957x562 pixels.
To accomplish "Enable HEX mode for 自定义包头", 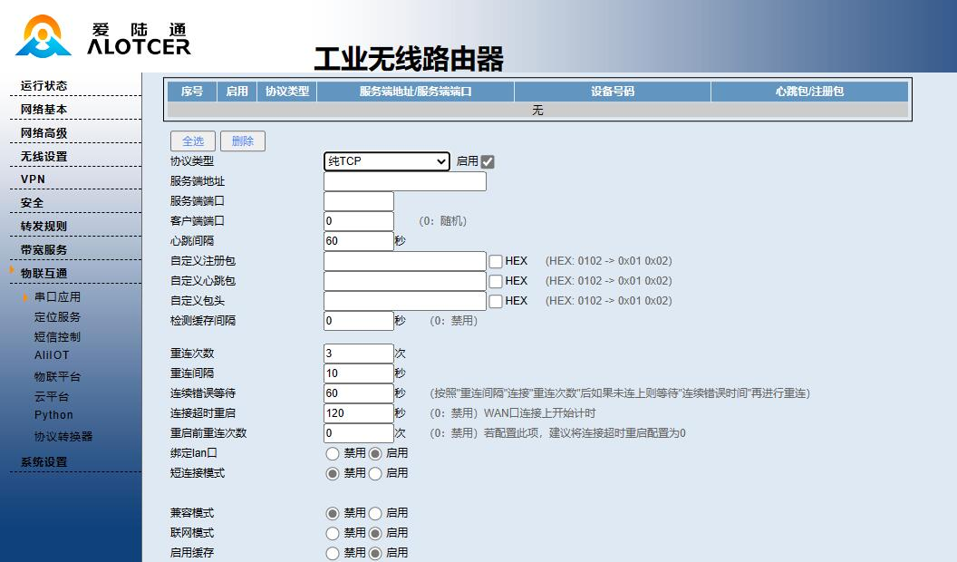I will pos(495,300).
